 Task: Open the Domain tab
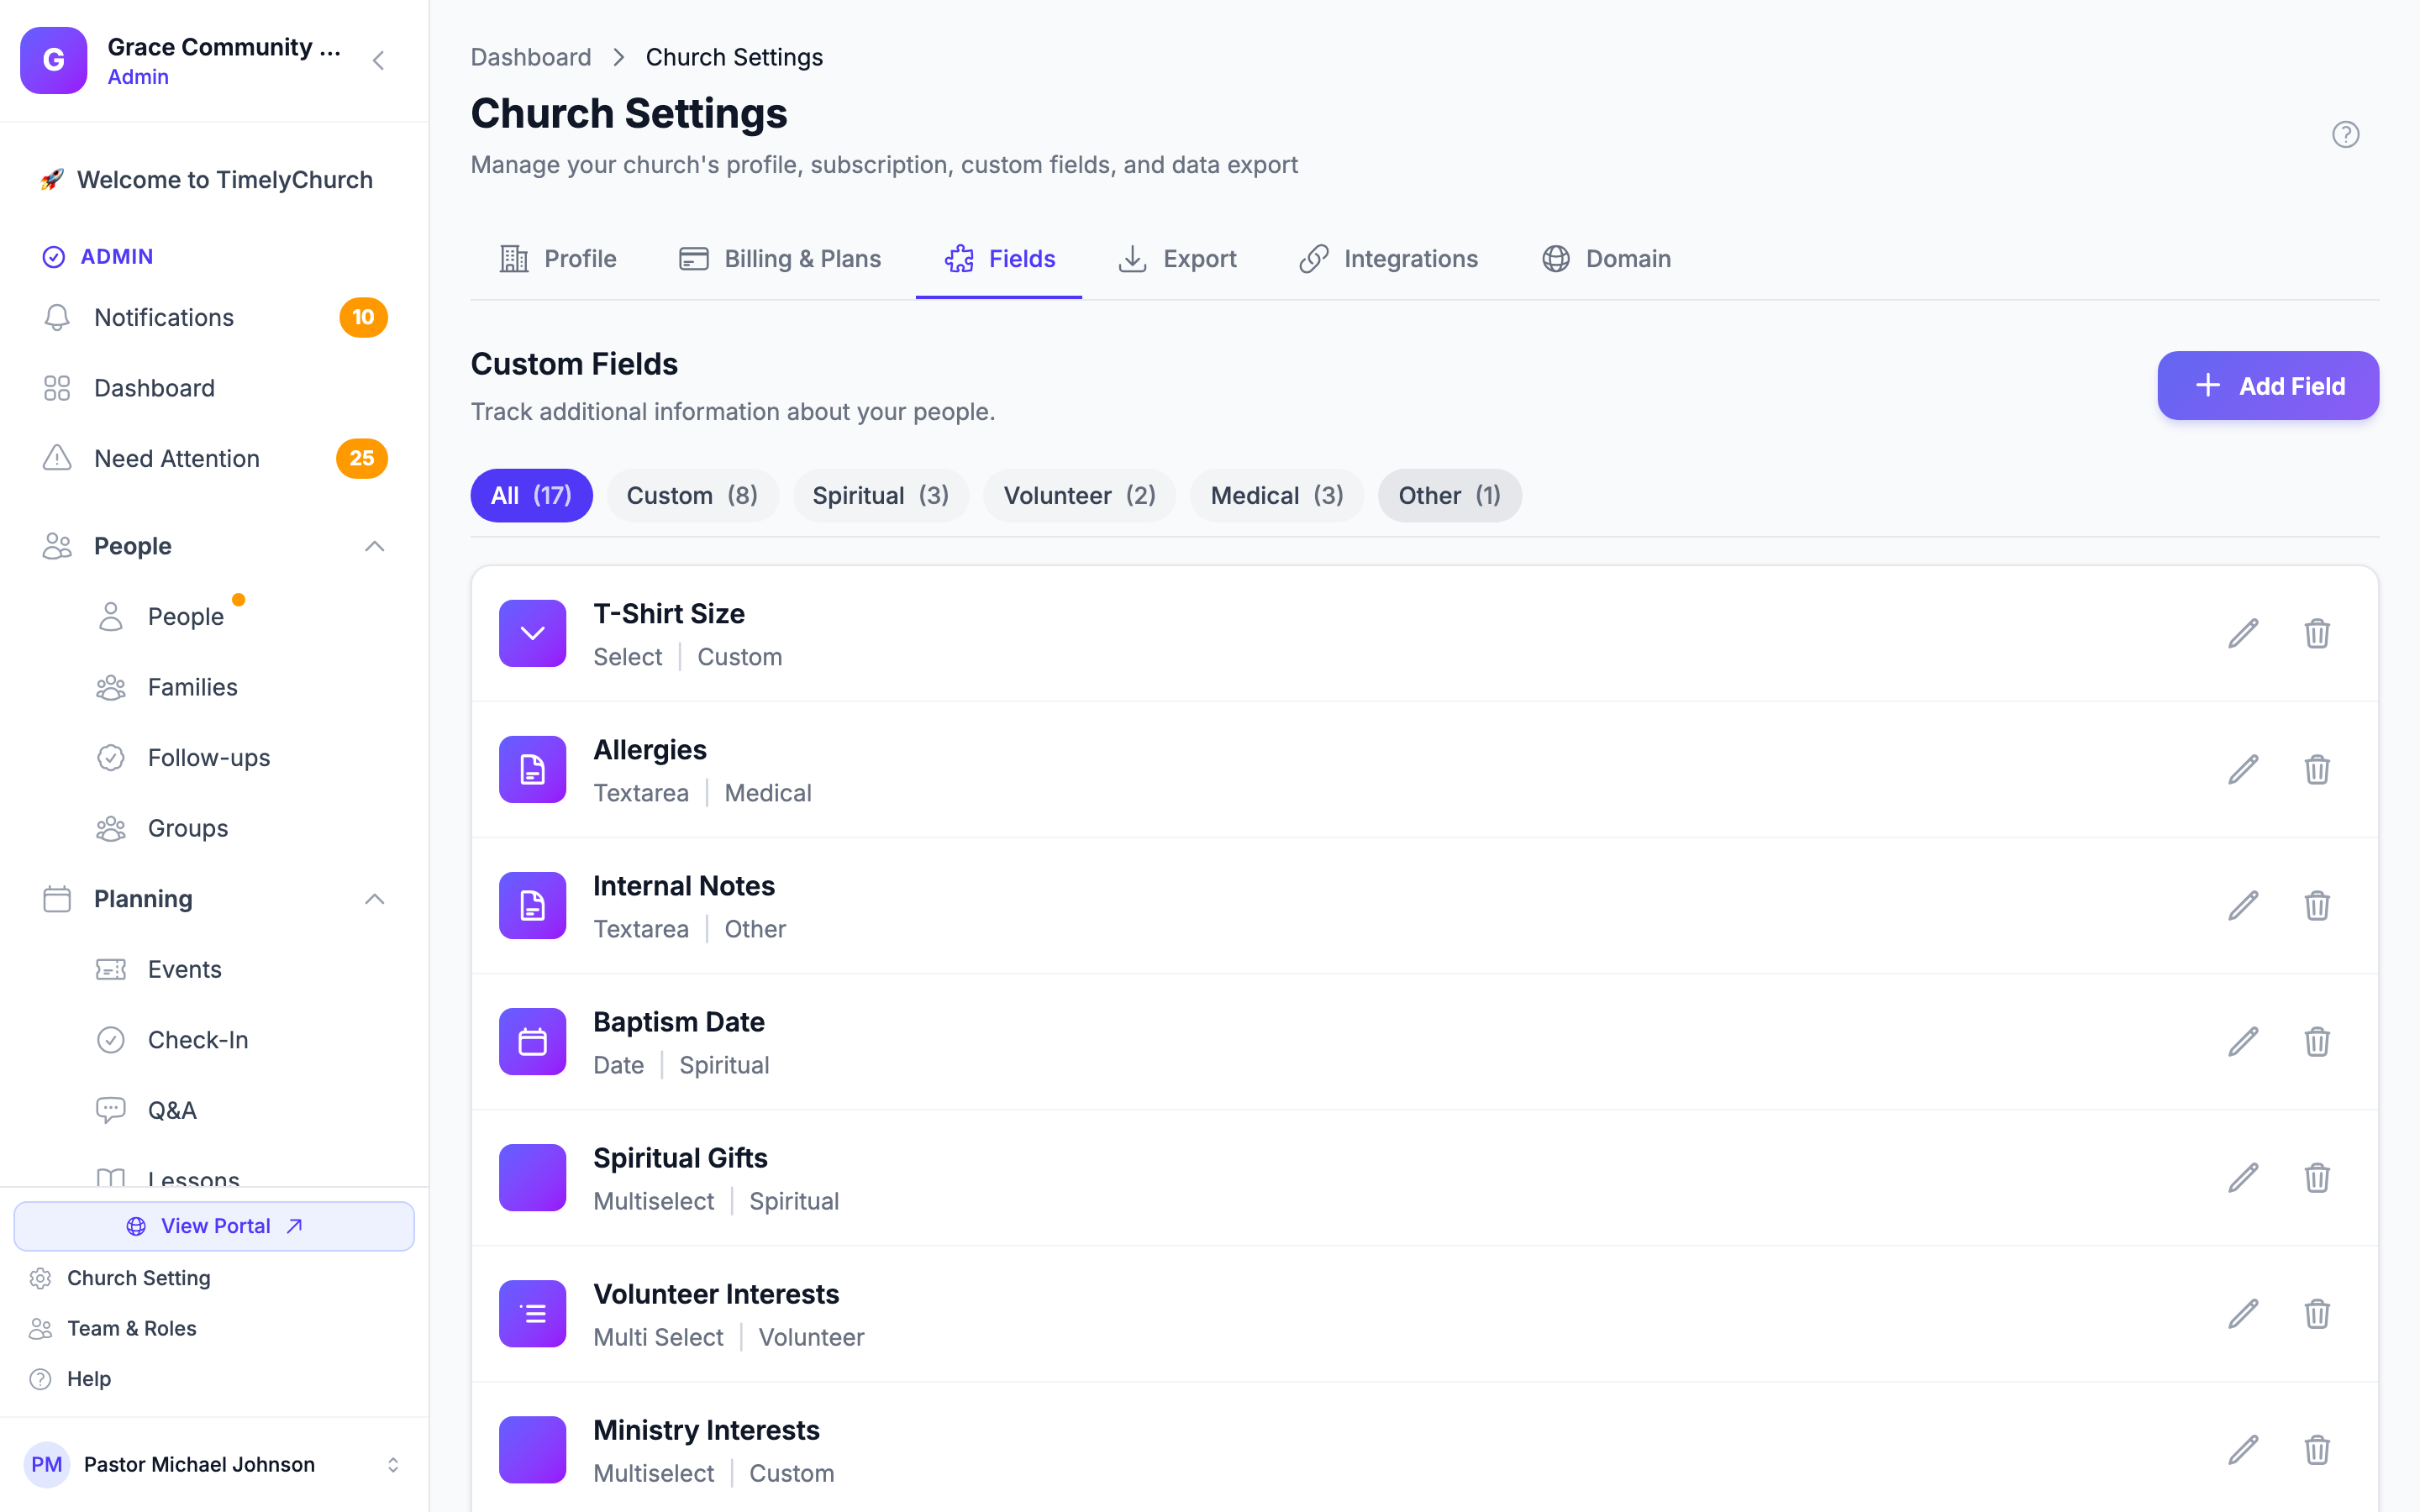[1606, 259]
